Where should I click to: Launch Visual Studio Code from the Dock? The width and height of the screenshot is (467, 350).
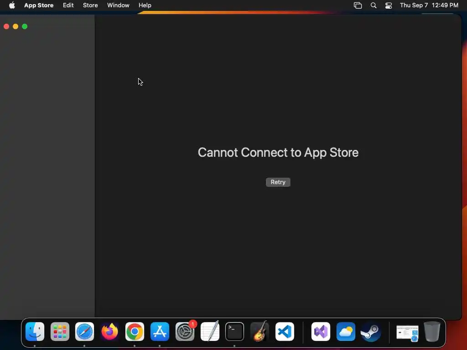pos(285,332)
